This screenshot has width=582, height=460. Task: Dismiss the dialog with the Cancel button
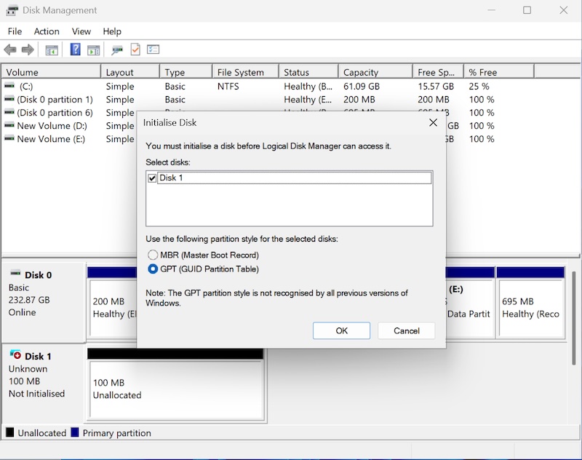tap(407, 330)
